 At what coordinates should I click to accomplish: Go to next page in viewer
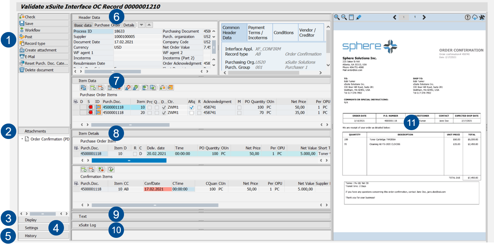(424, 17)
